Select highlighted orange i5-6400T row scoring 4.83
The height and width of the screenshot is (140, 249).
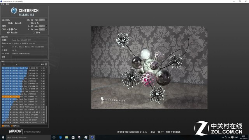coord(23,96)
